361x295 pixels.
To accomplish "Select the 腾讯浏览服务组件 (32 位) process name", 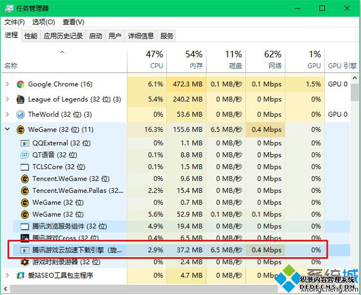I will click(69, 226).
